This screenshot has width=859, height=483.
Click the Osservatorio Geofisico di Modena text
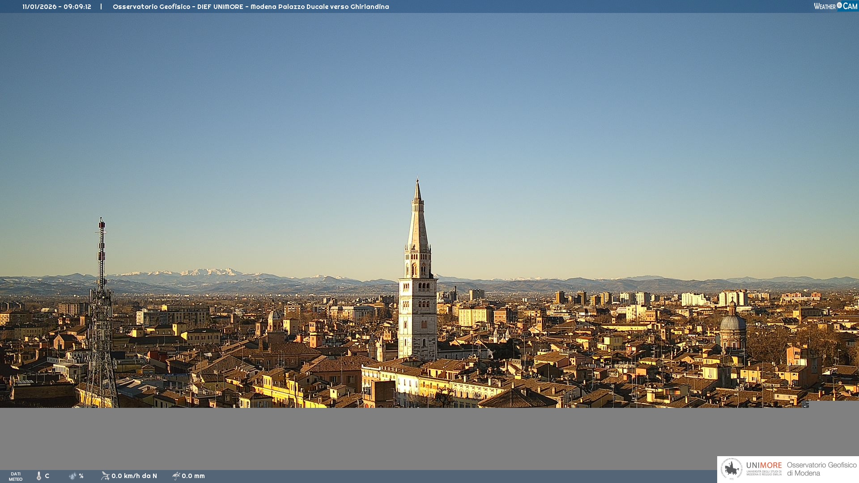point(821,469)
